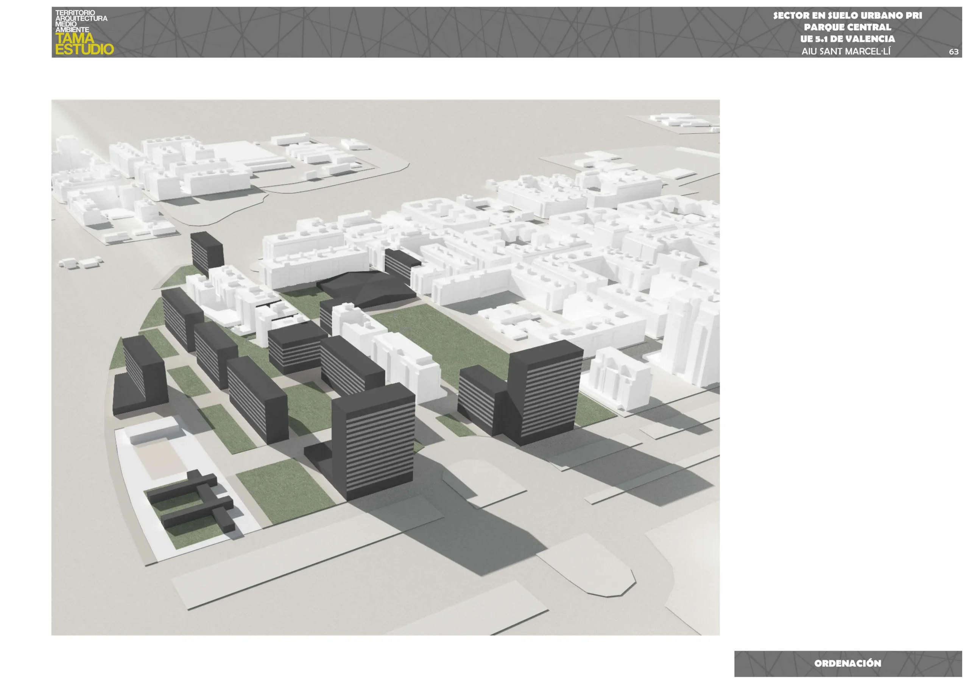Click the TAMA ESTUDIO yellow logo
The image size is (969, 683).
point(84,44)
